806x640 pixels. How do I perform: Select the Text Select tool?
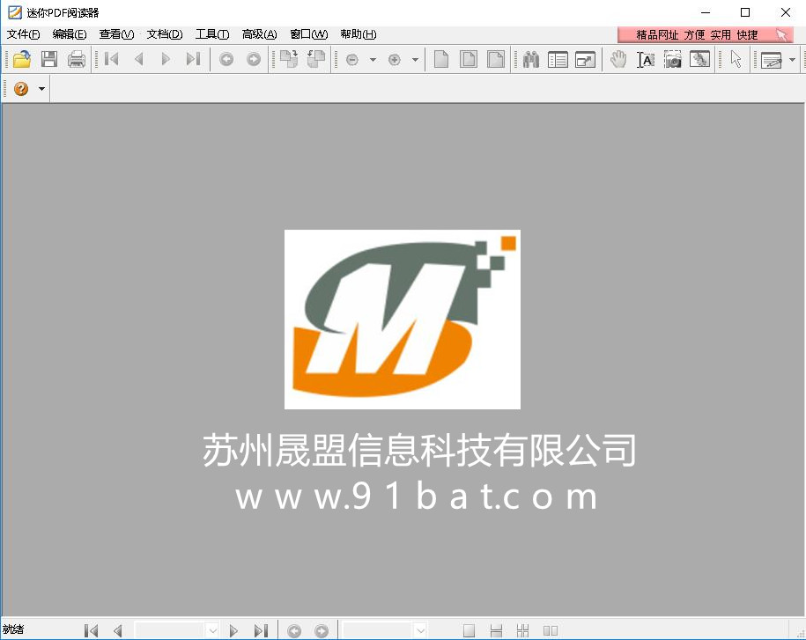646,59
